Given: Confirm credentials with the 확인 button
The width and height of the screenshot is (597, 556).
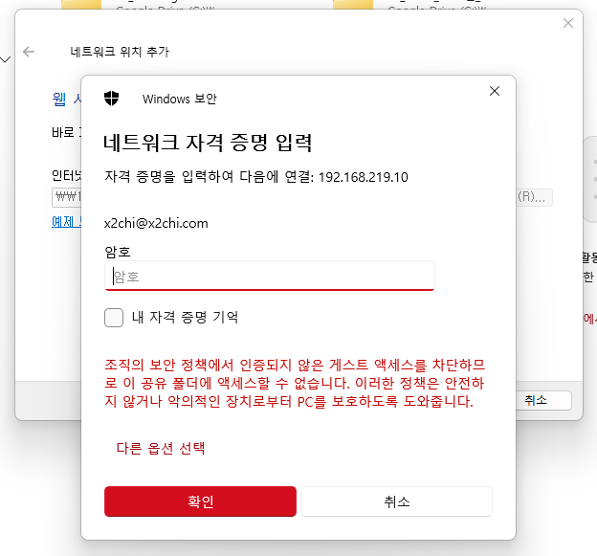Looking at the screenshot, I should coord(200,501).
